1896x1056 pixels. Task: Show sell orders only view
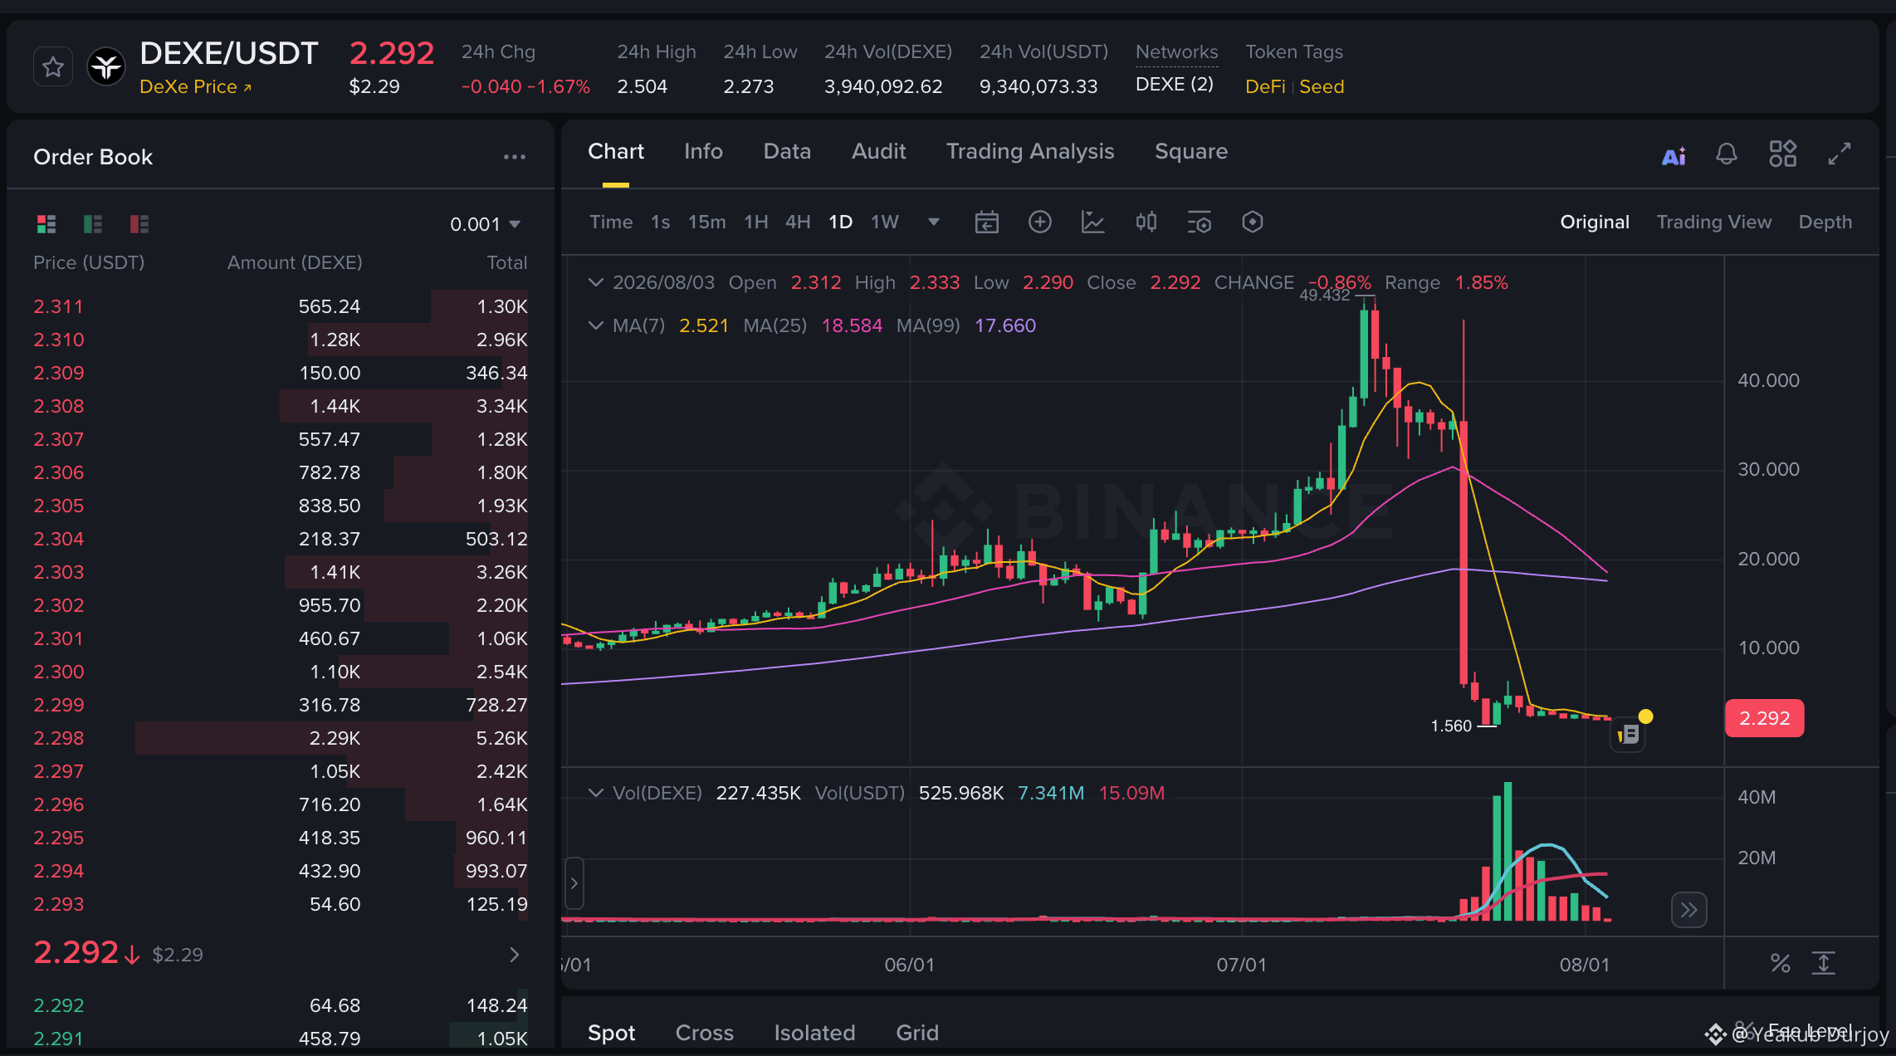point(139,223)
